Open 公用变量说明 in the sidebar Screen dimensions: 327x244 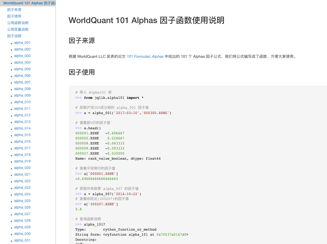pyautogui.click(x=18, y=29)
